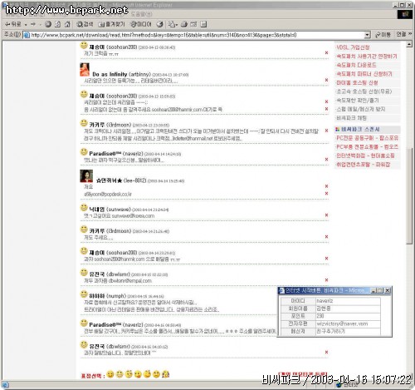Open the 마이홈 호스팅 신청 sidebar link
415x390 pixels.
click(357, 83)
